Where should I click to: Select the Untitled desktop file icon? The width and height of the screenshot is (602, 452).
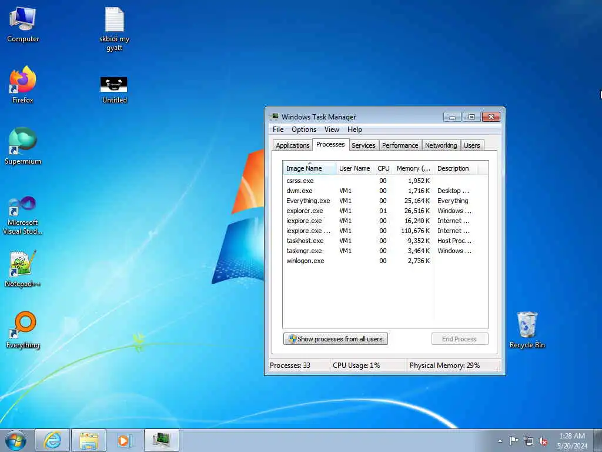[114, 90]
